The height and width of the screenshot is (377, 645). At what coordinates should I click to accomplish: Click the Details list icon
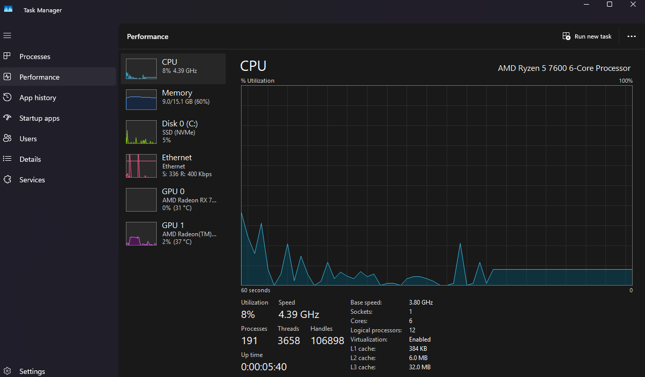coord(7,159)
